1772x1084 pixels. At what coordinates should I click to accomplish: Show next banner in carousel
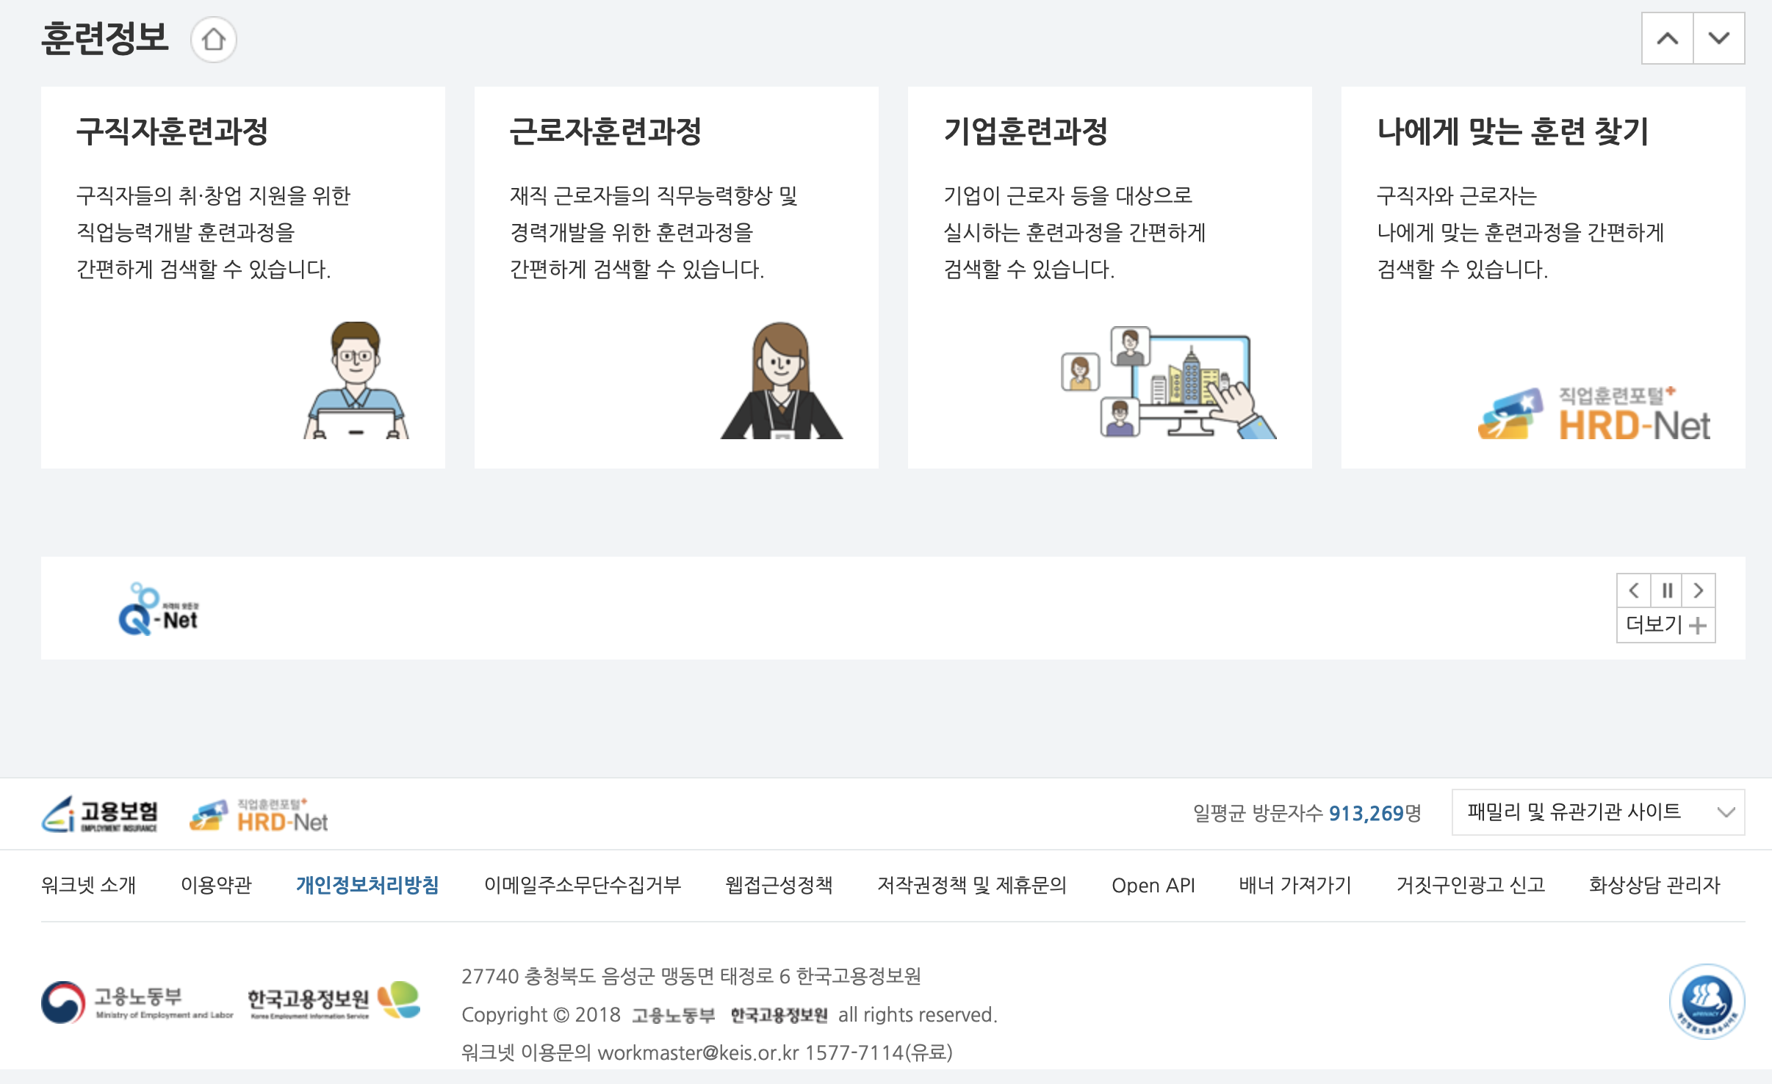point(1699,590)
